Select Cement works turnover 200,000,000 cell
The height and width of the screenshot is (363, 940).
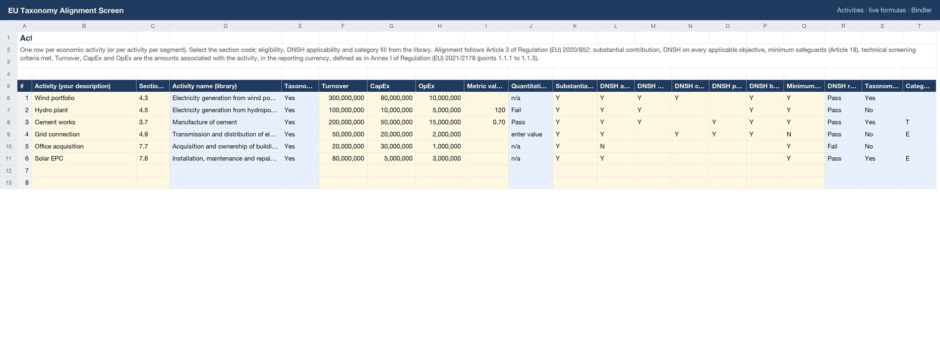[343, 122]
